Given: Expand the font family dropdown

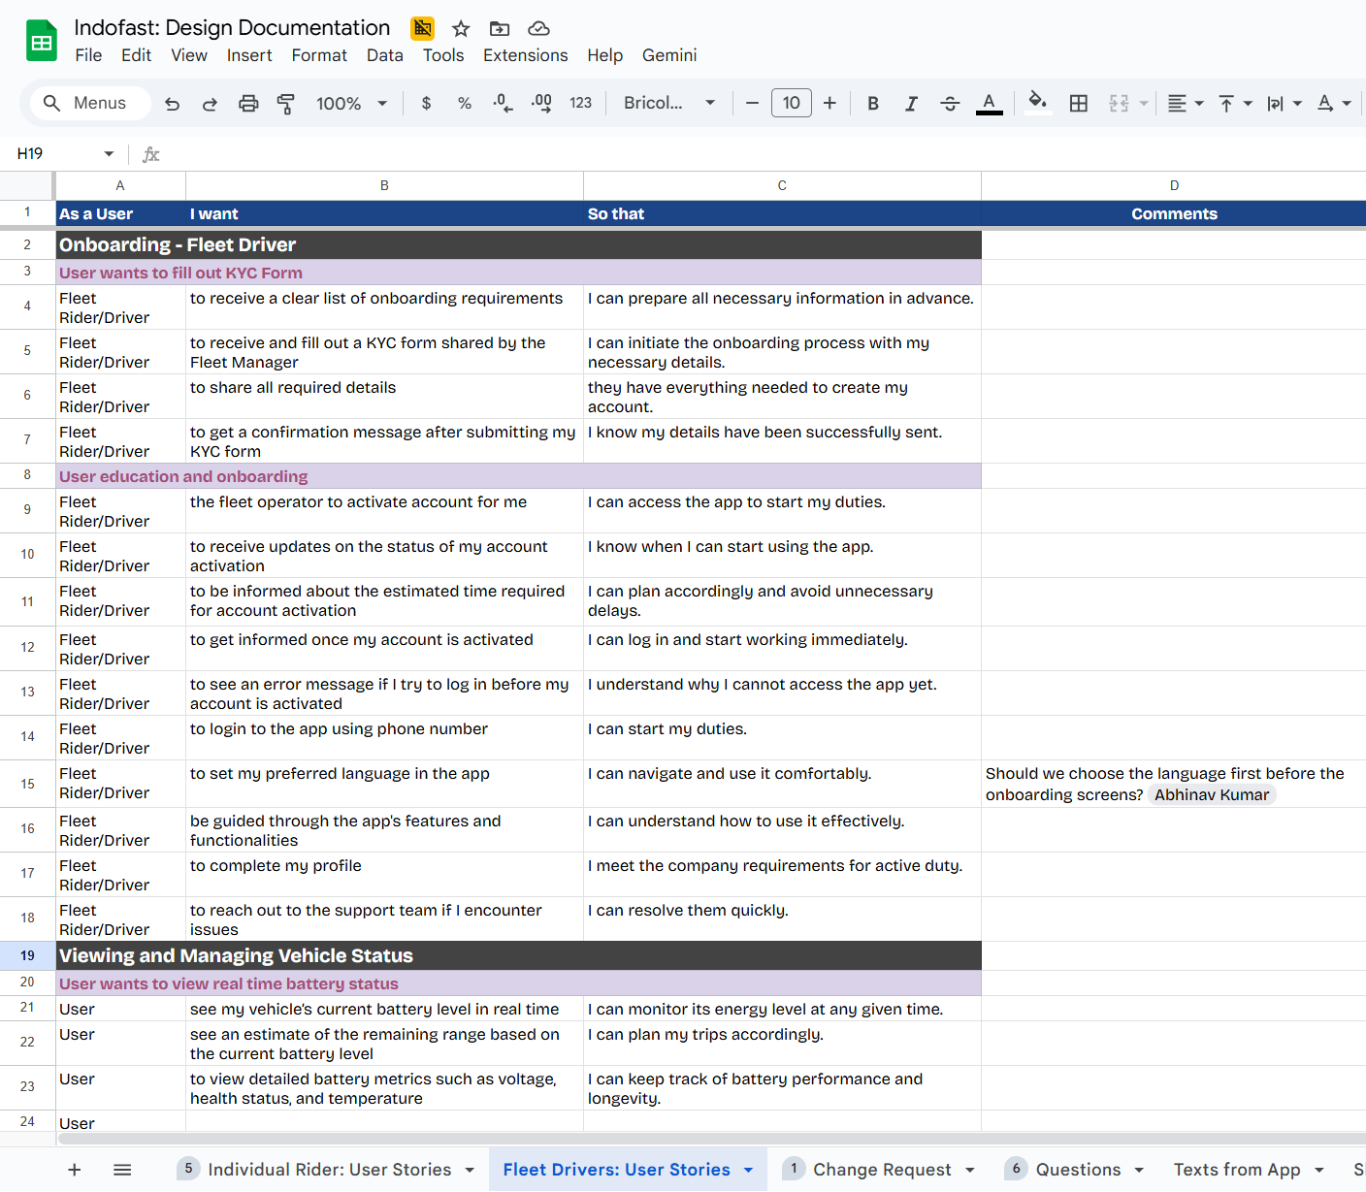Looking at the screenshot, I should (x=669, y=104).
